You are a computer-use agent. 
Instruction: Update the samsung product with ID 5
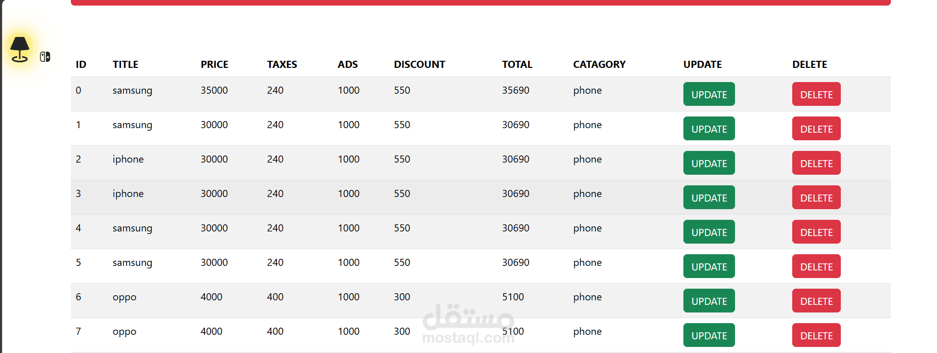point(709,266)
